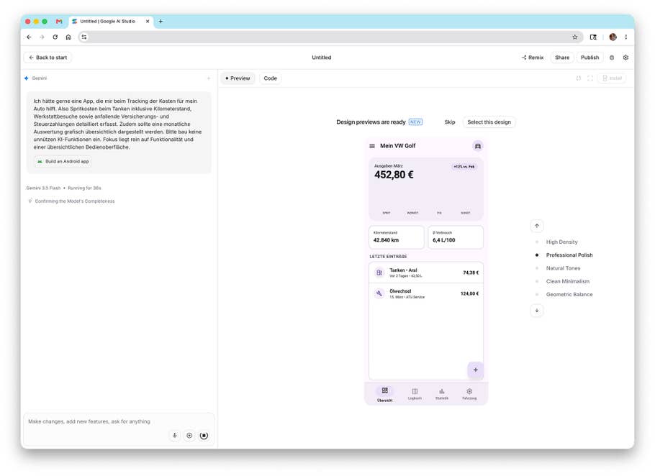Share the app

(x=562, y=58)
